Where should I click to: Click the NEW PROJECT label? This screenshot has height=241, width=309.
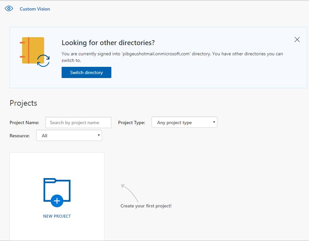(x=57, y=216)
